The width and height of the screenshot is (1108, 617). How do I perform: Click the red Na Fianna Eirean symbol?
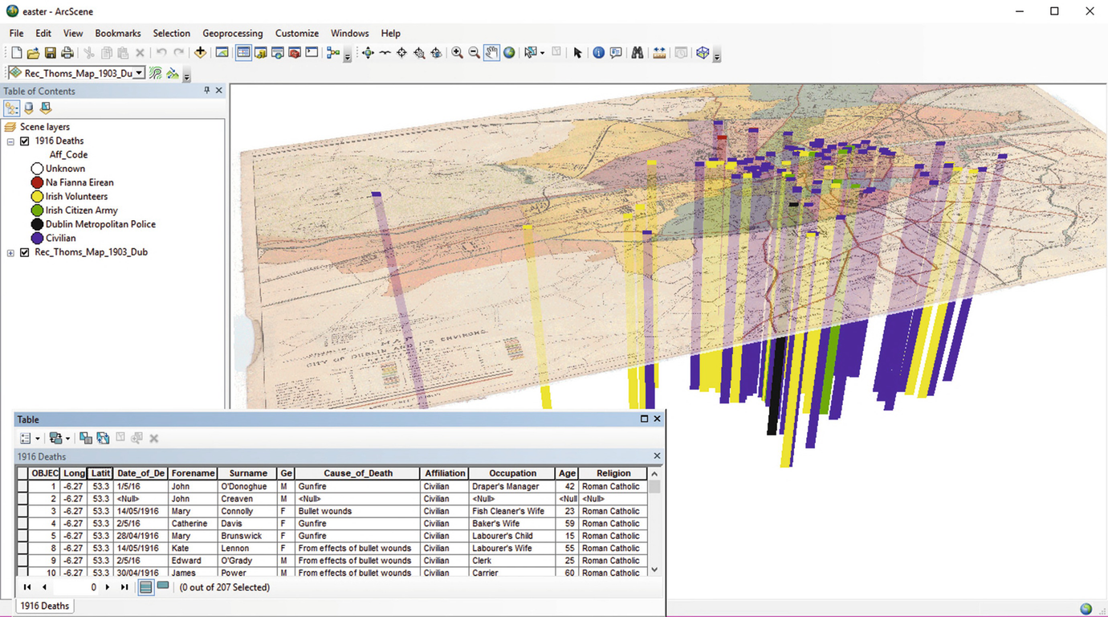click(37, 182)
